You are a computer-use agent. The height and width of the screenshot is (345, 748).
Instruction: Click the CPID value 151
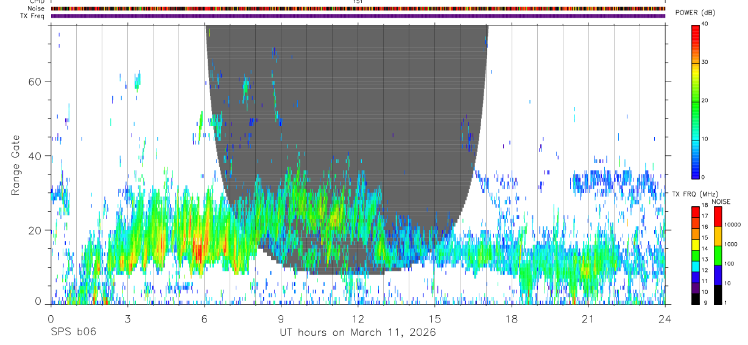pyautogui.click(x=358, y=2)
